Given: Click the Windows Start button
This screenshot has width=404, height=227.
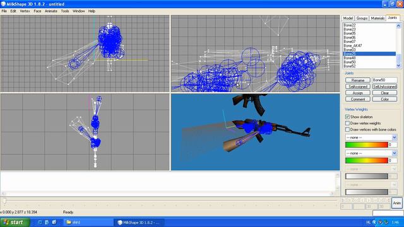Looking at the screenshot, I should (x=15, y=222).
